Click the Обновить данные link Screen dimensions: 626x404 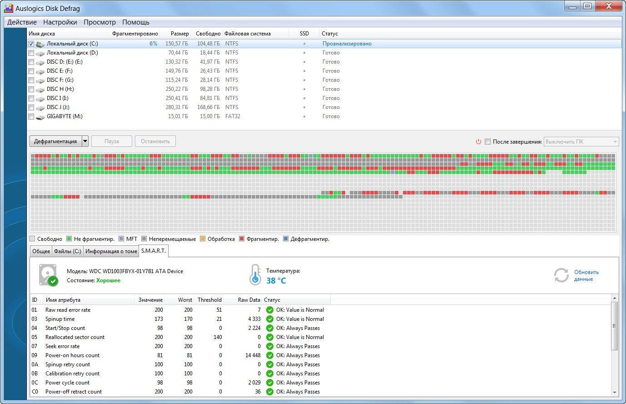point(586,275)
